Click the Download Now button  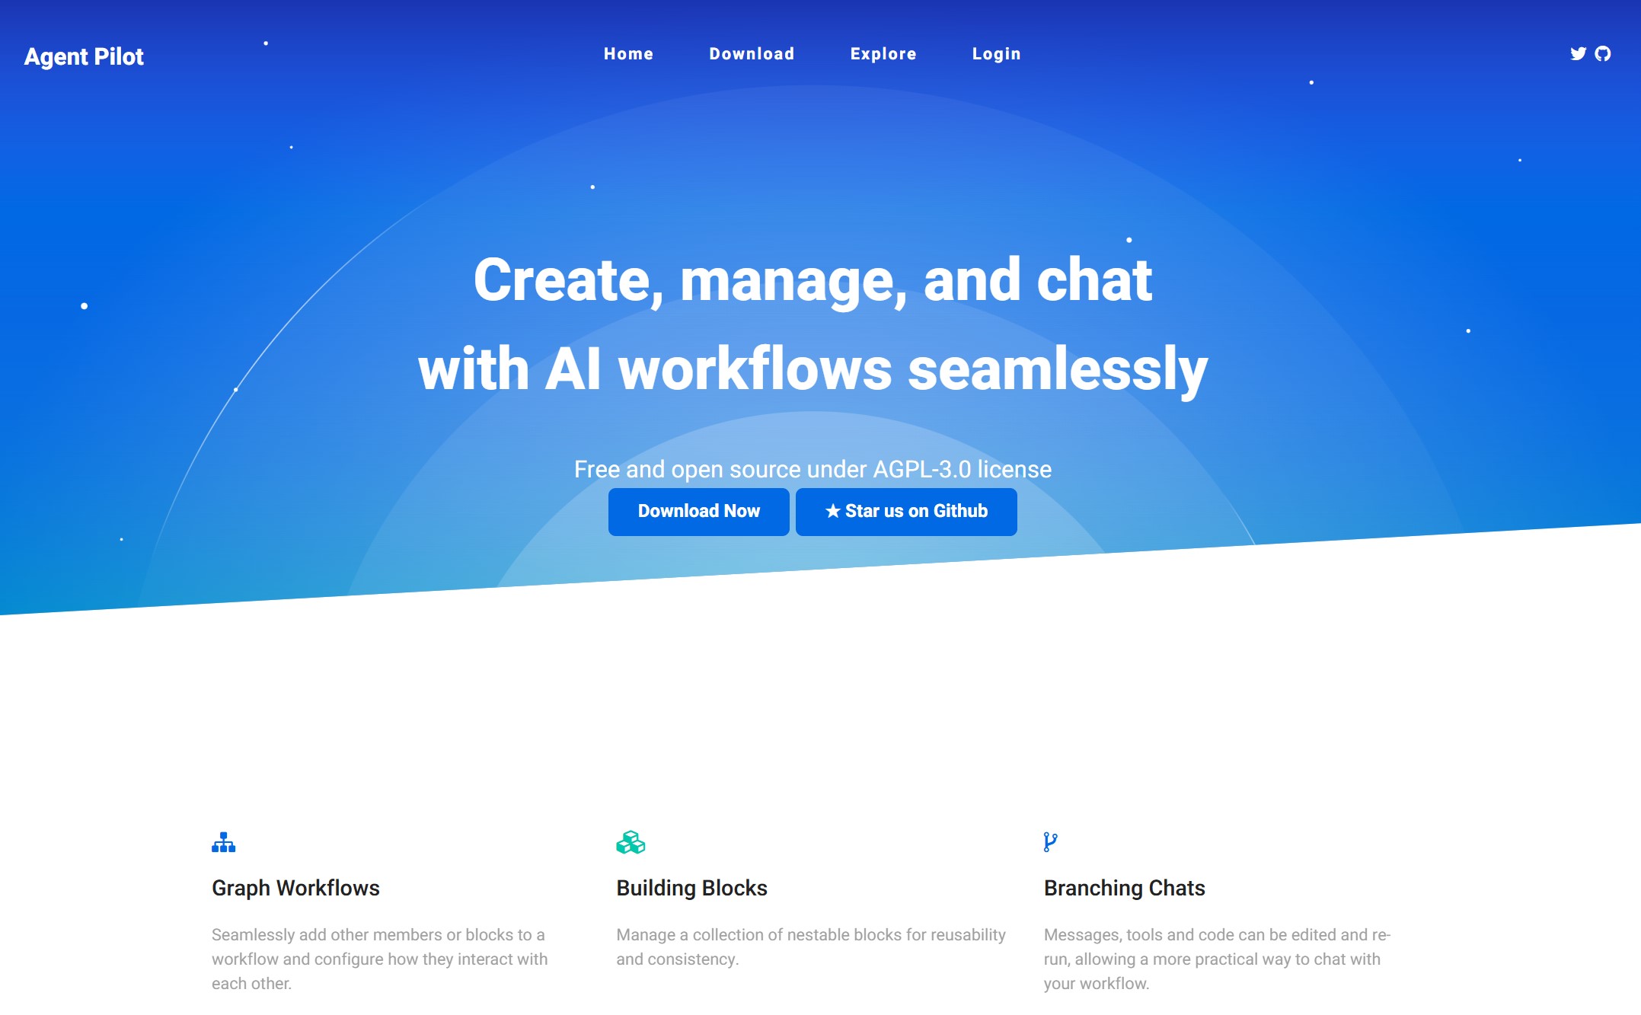click(x=698, y=510)
